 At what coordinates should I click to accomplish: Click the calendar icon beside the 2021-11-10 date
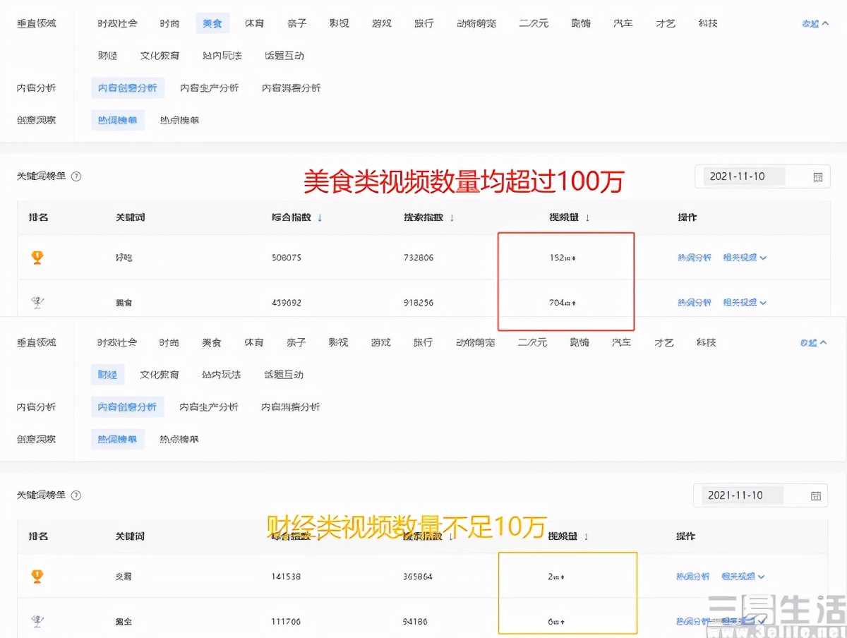click(819, 176)
